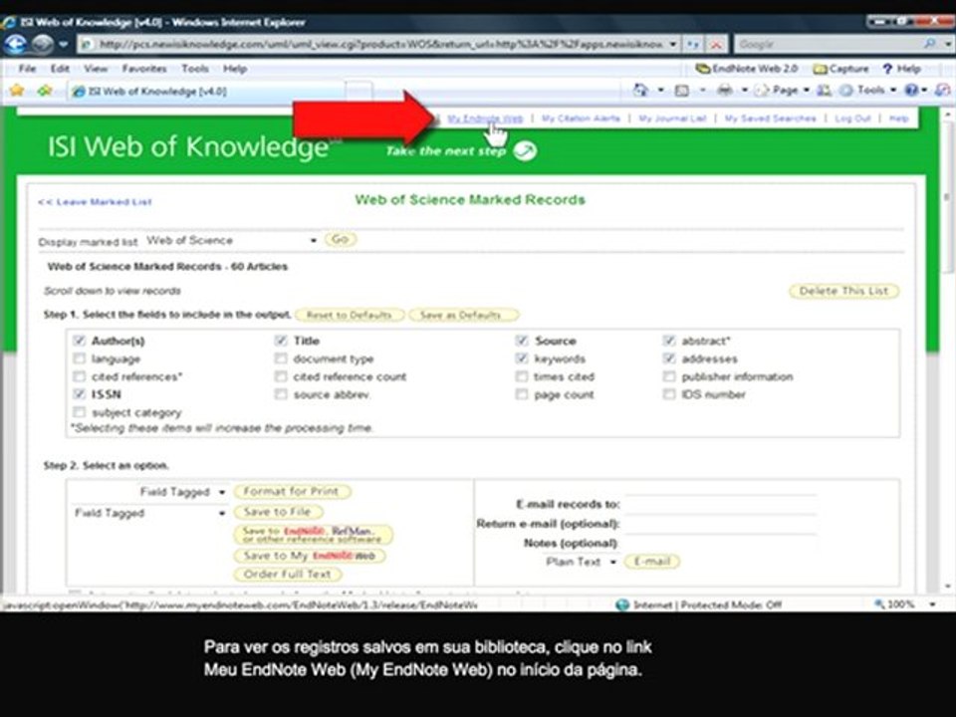Click the status bar zoom level icon

tap(879, 604)
